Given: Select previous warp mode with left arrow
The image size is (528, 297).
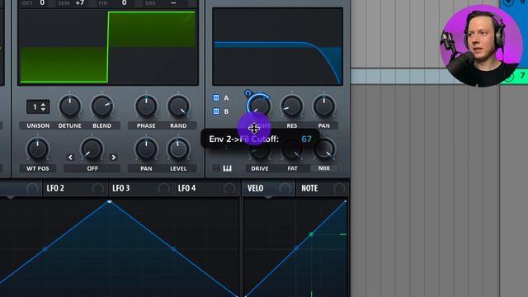Looking at the screenshot, I should [70, 157].
